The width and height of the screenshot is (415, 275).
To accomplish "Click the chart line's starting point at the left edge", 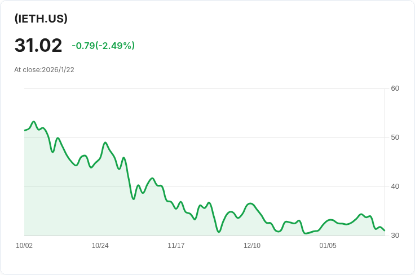I will (25, 130).
